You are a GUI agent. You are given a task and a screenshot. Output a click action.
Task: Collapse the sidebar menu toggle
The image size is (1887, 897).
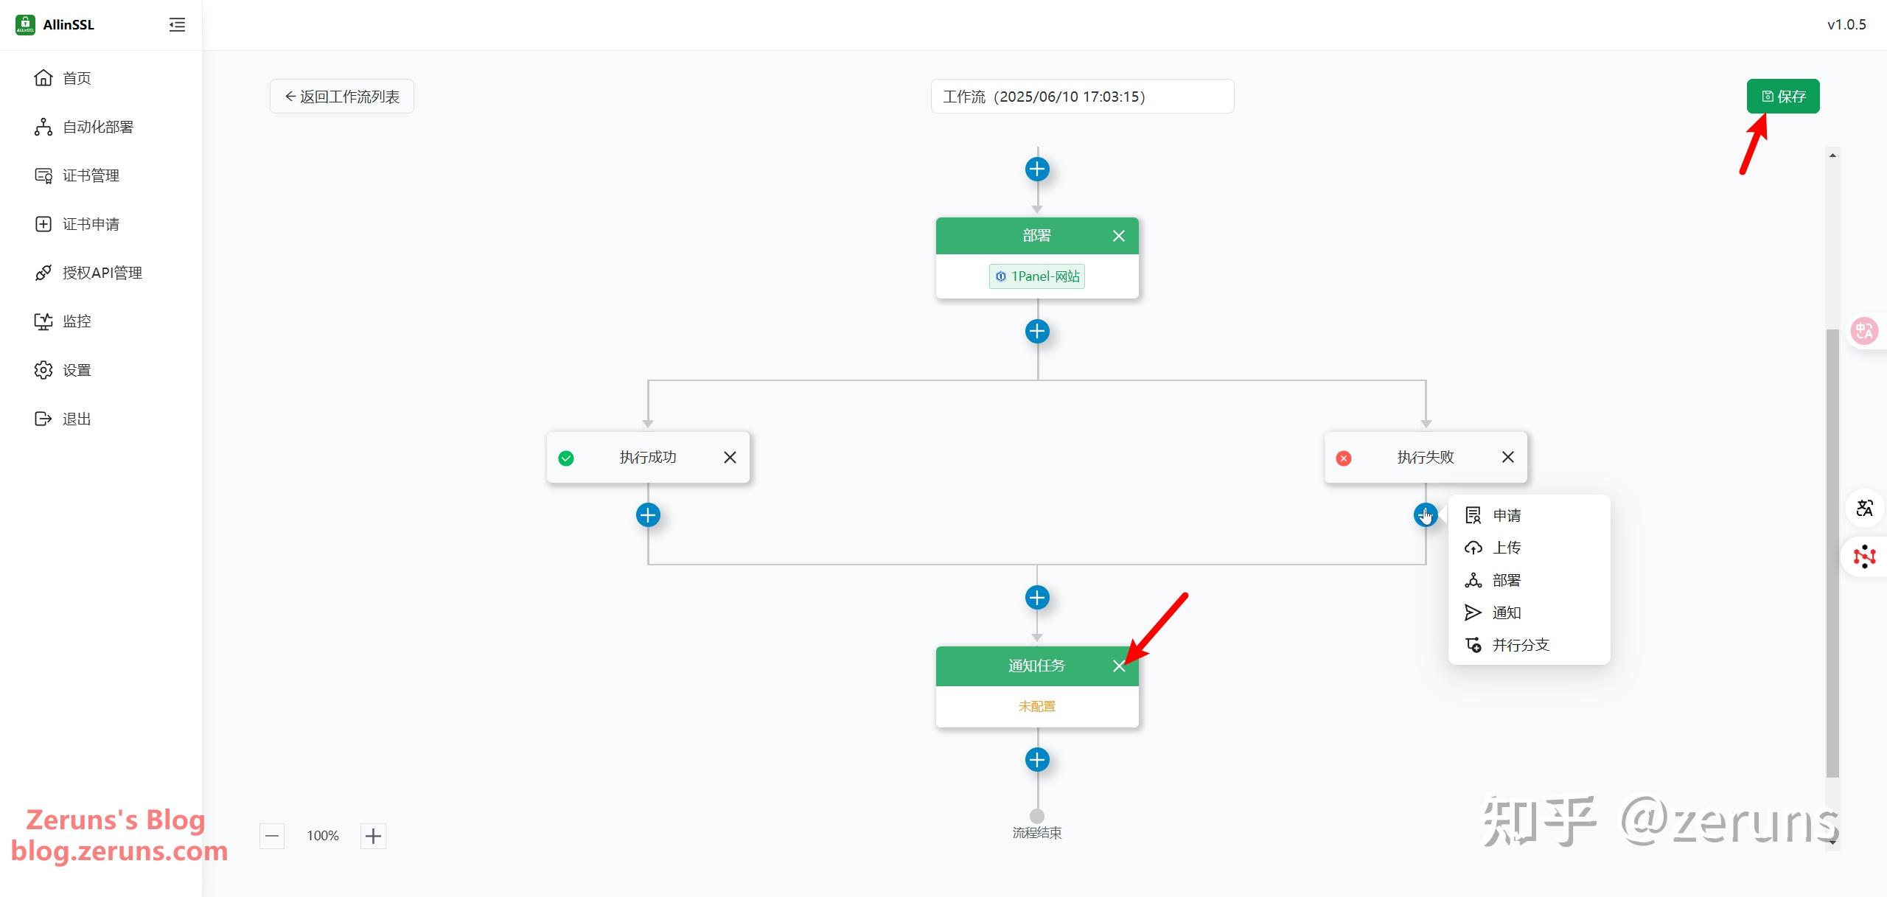[x=177, y=25]
